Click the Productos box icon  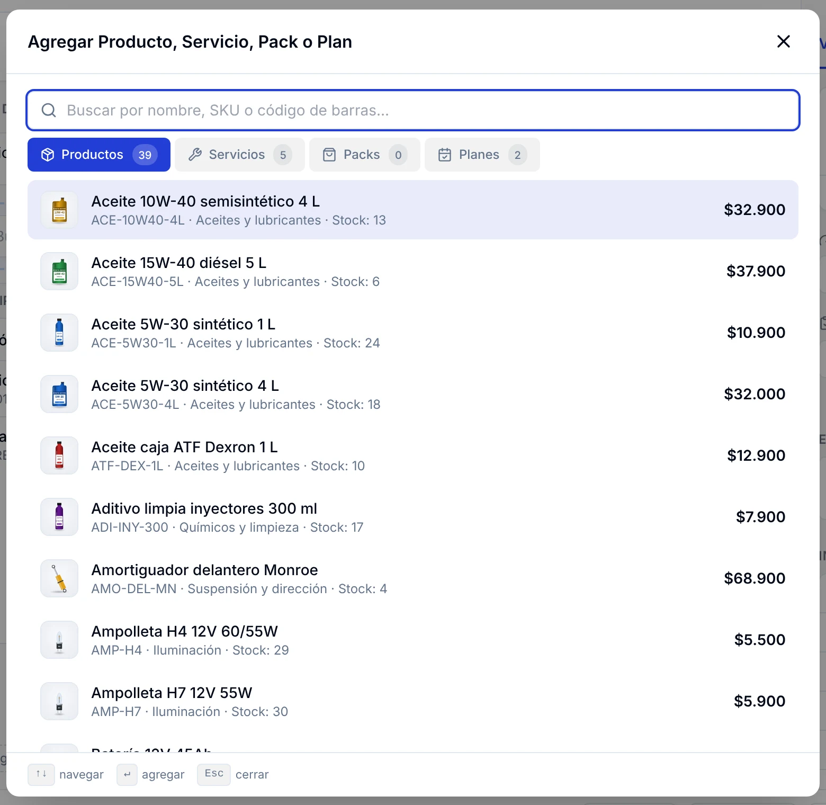[x=48, y=155]
